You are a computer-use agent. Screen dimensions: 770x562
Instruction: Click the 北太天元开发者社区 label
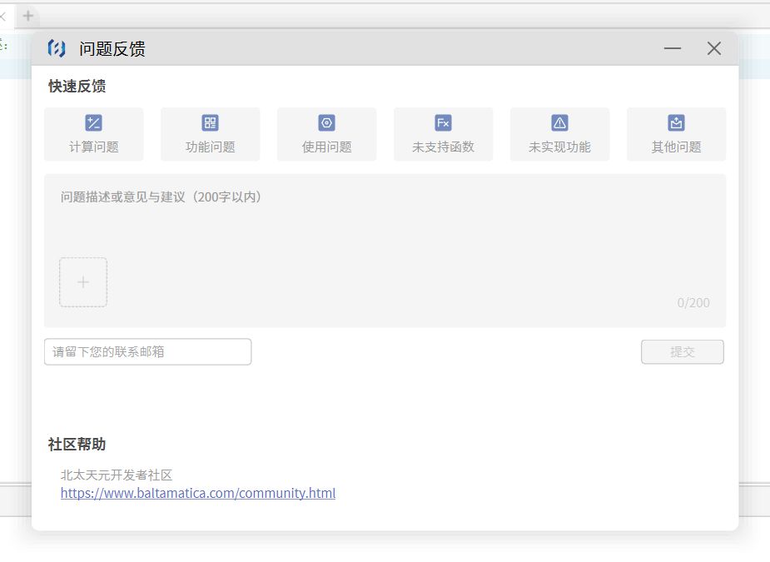pos(117,475)
